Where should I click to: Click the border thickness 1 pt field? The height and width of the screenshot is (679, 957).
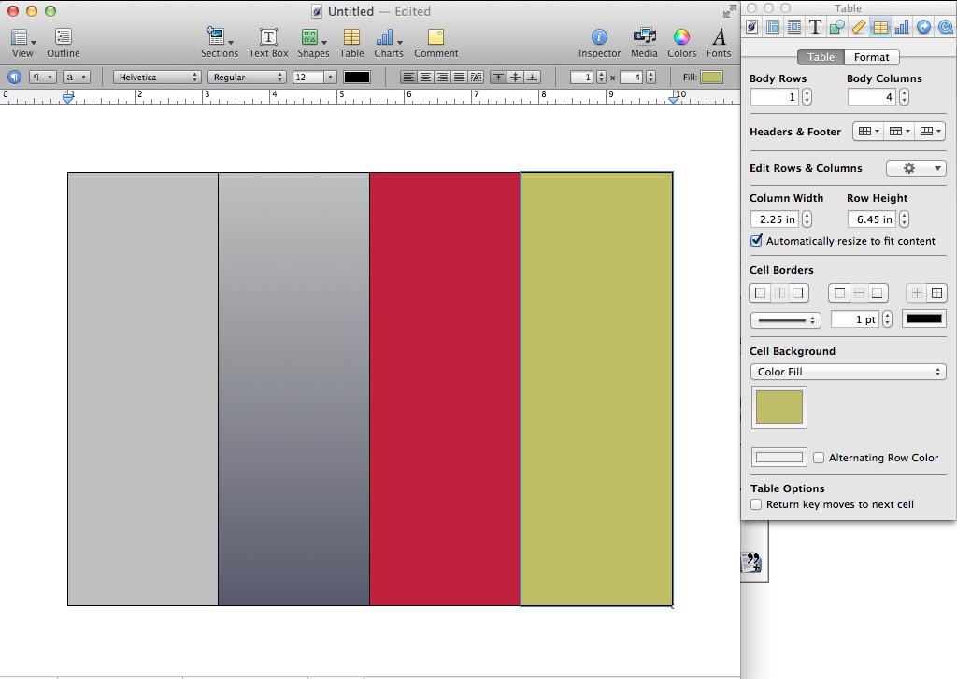(854, 319)
